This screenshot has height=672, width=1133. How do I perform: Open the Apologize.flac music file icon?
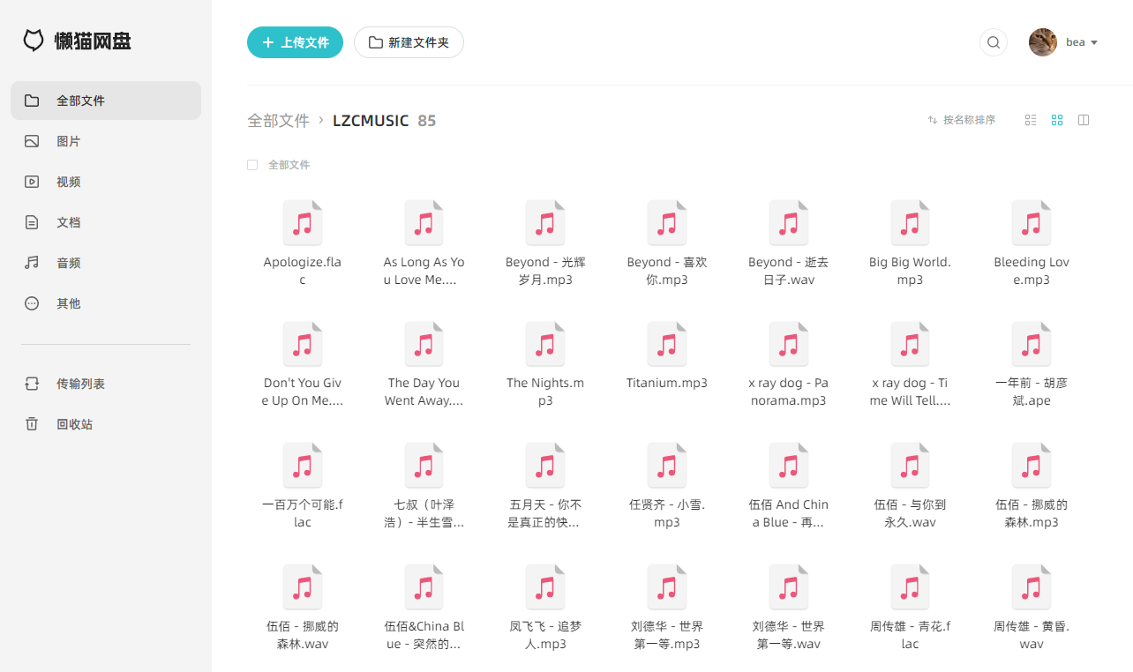pyautogui.click(x=303, y=222)
